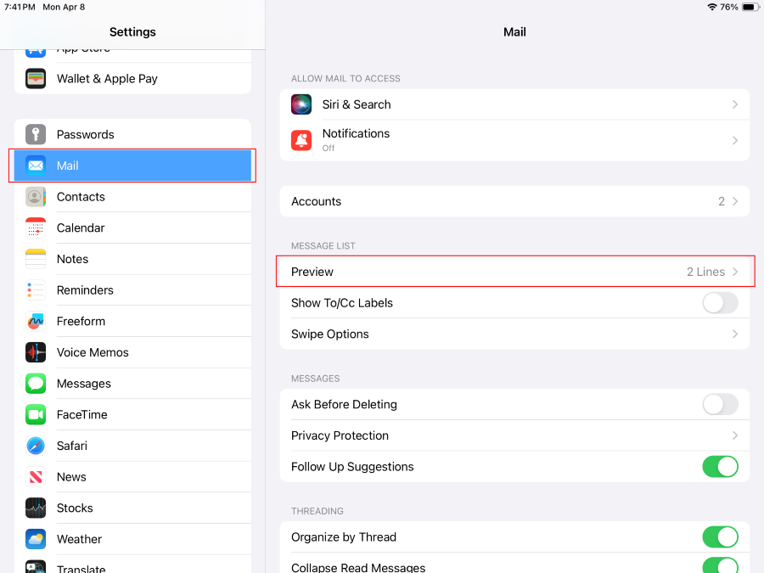Disable Follow Up Suggestions toggle

click(720, 466)
